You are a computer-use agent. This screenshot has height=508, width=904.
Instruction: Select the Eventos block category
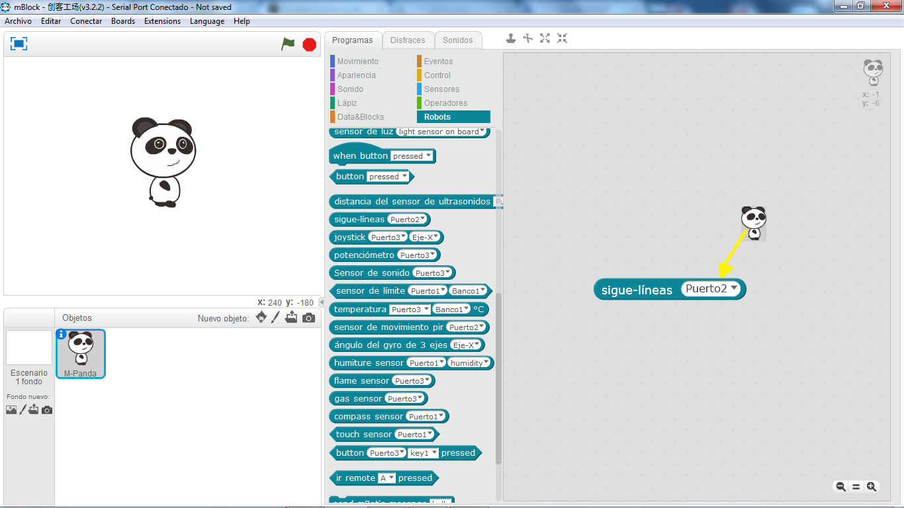[x=438, y=62]
